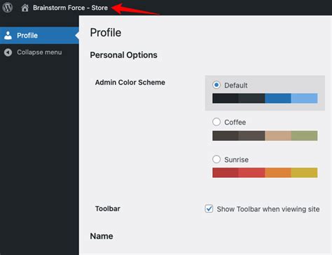Open the WordPress logo menu
The width and height of the screenshot is (332, 255).
(x=8, y=8)
